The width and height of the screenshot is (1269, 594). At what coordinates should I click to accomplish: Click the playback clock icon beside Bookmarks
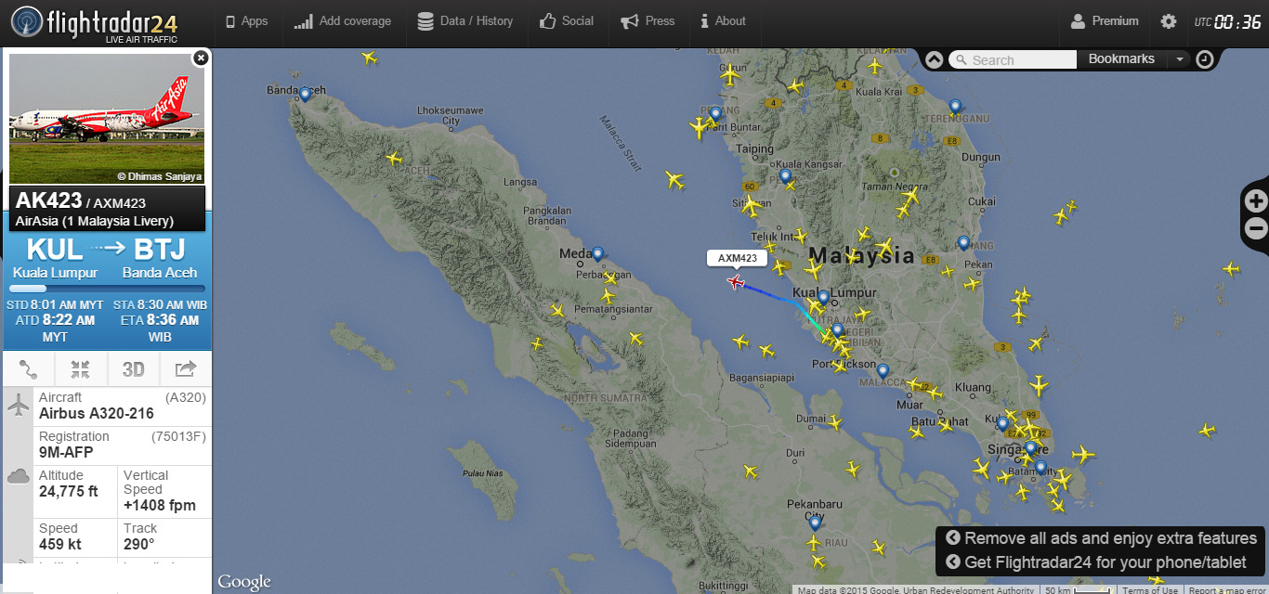[1204, 59]
